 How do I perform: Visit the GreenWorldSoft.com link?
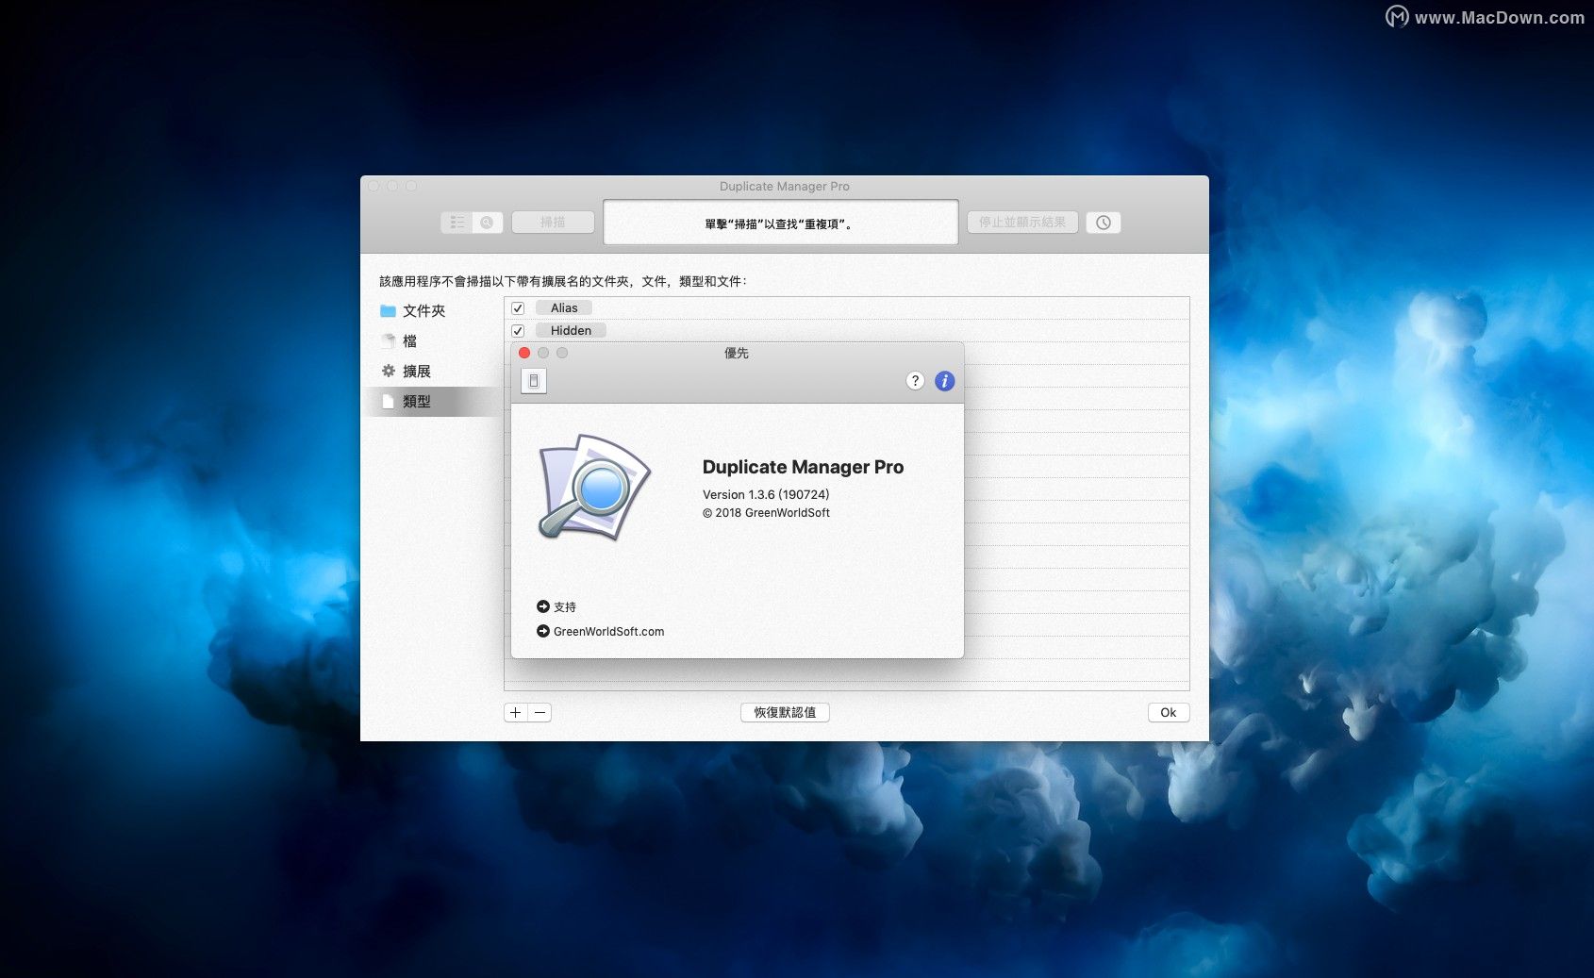(601, 632)
